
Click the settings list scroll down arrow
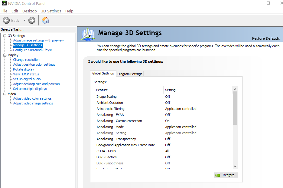(235, 166)
